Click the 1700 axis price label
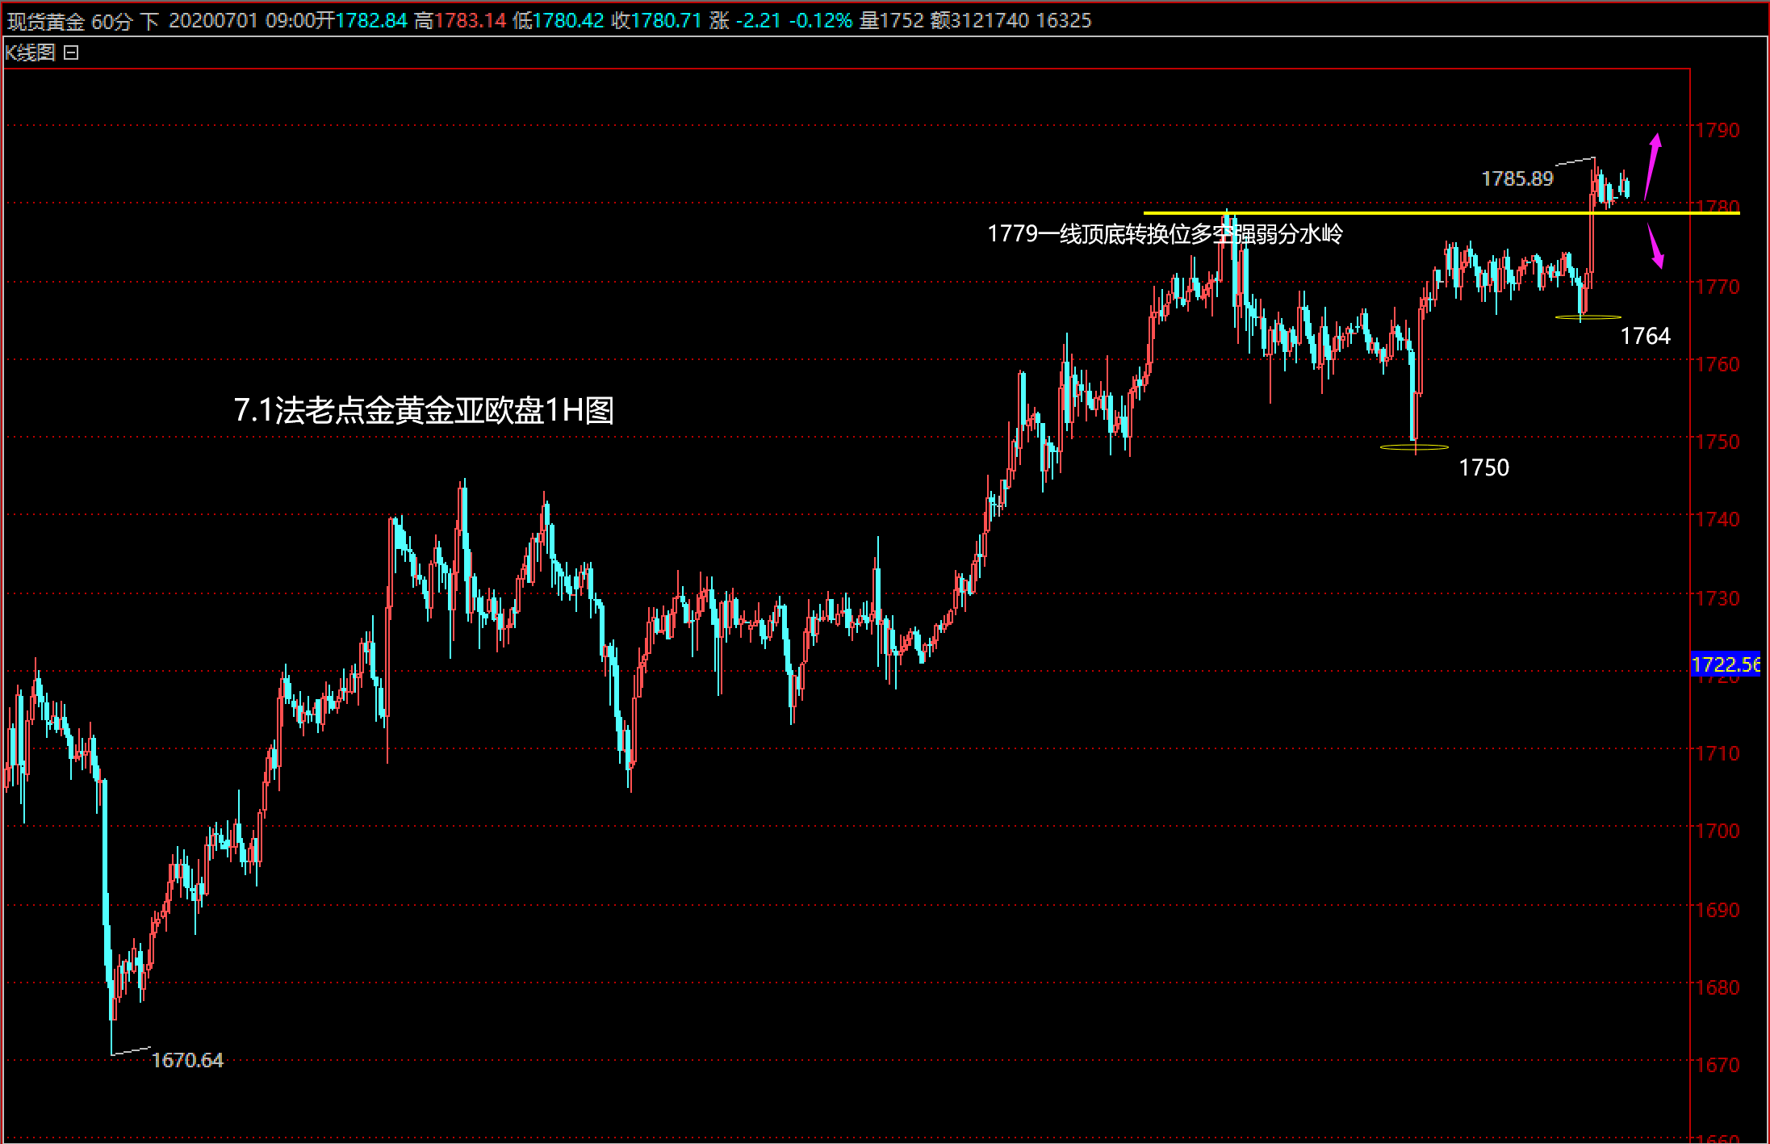The height and width of the screenshot is (1144, 1770). (x=1718, y=831)
